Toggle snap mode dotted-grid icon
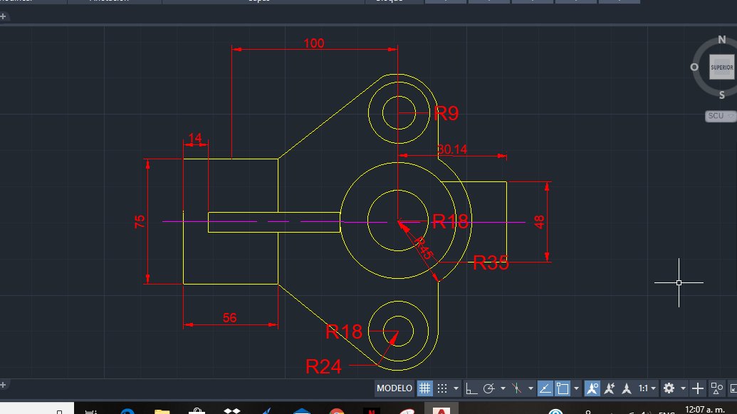The height and width of the screenshot is (414, 737). [442, 388]
